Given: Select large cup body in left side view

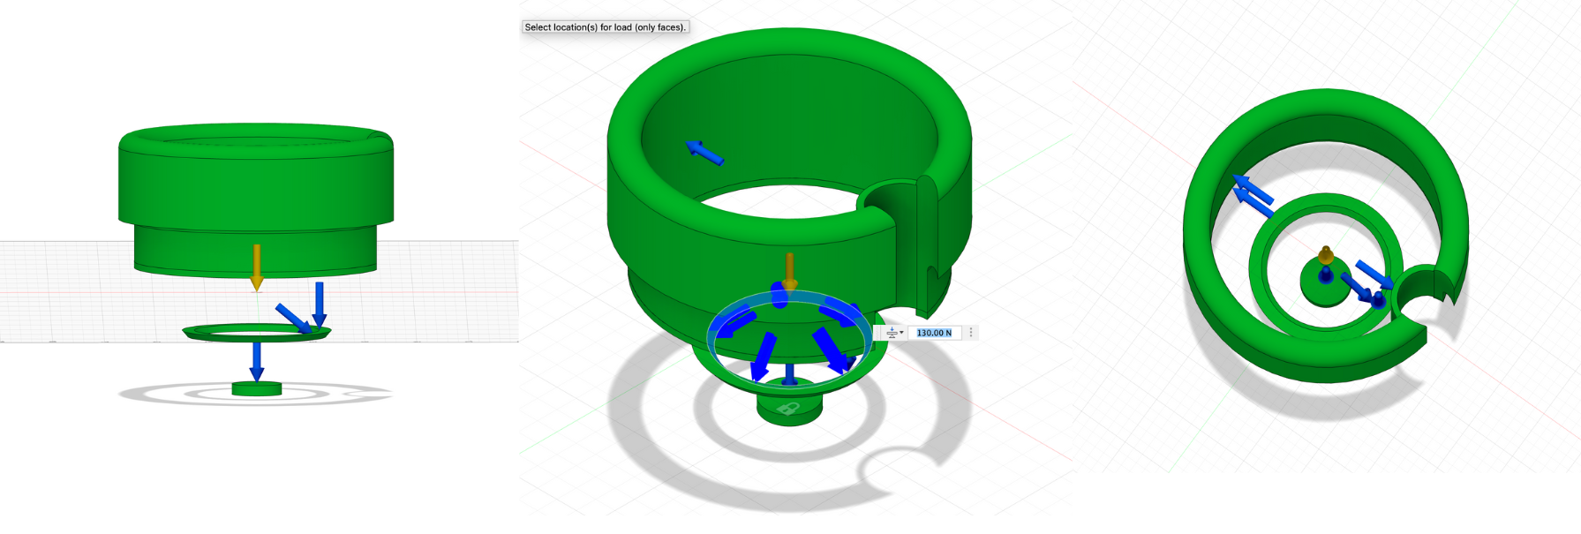Looking at the screenshot, I should tap(256, 177).
